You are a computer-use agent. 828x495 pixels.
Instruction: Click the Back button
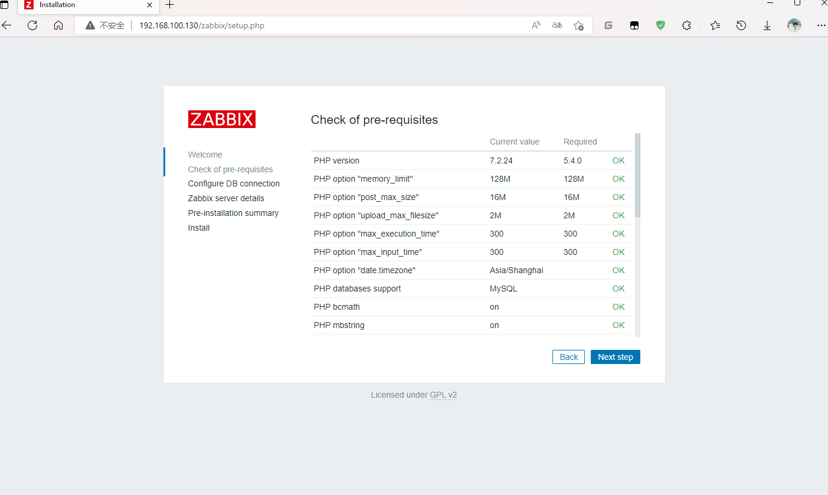[568, 357]
